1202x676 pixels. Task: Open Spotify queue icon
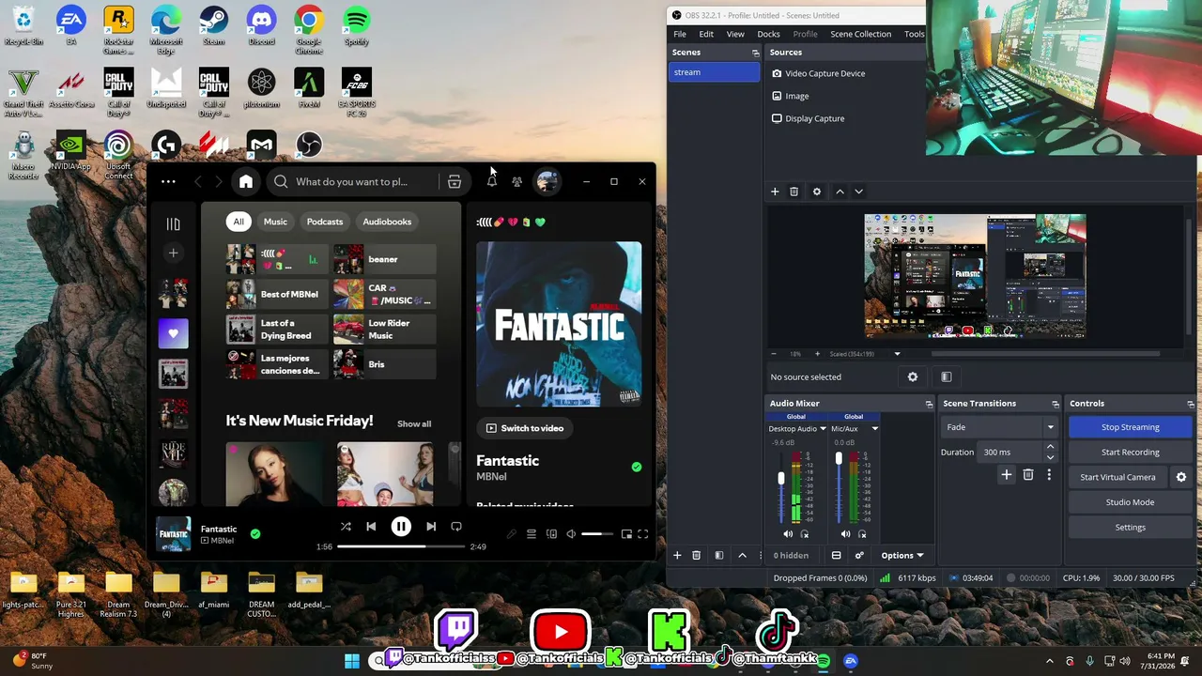point(532,534)
